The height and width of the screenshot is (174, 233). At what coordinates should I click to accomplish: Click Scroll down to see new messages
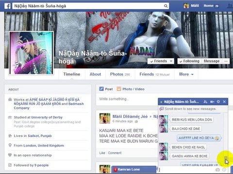tap(190, 109)
